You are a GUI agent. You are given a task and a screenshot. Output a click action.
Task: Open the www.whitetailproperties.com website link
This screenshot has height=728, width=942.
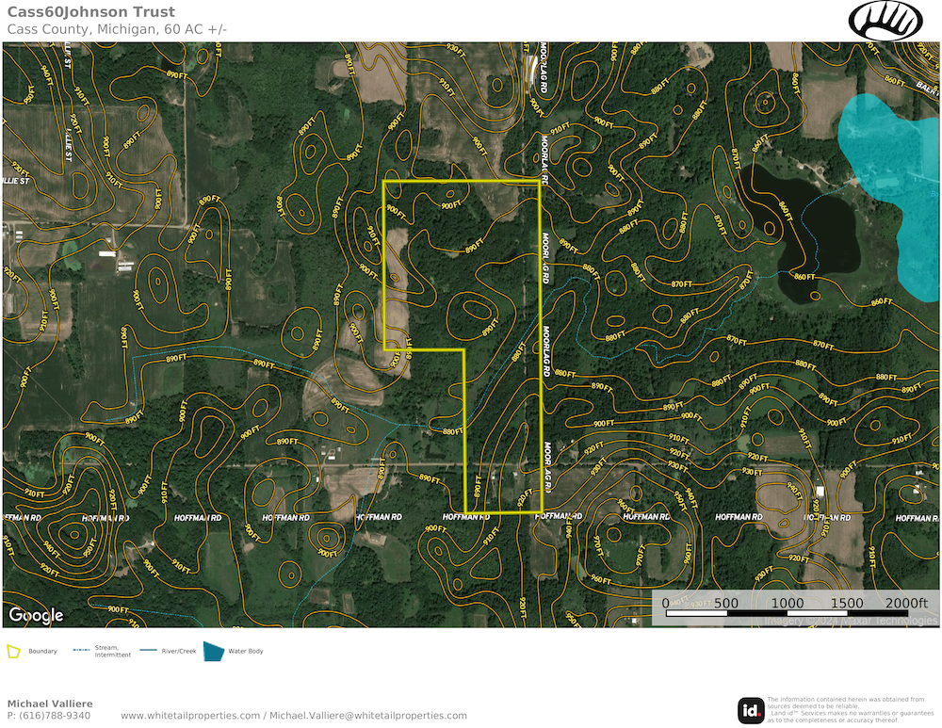click(x=189, y=716)
